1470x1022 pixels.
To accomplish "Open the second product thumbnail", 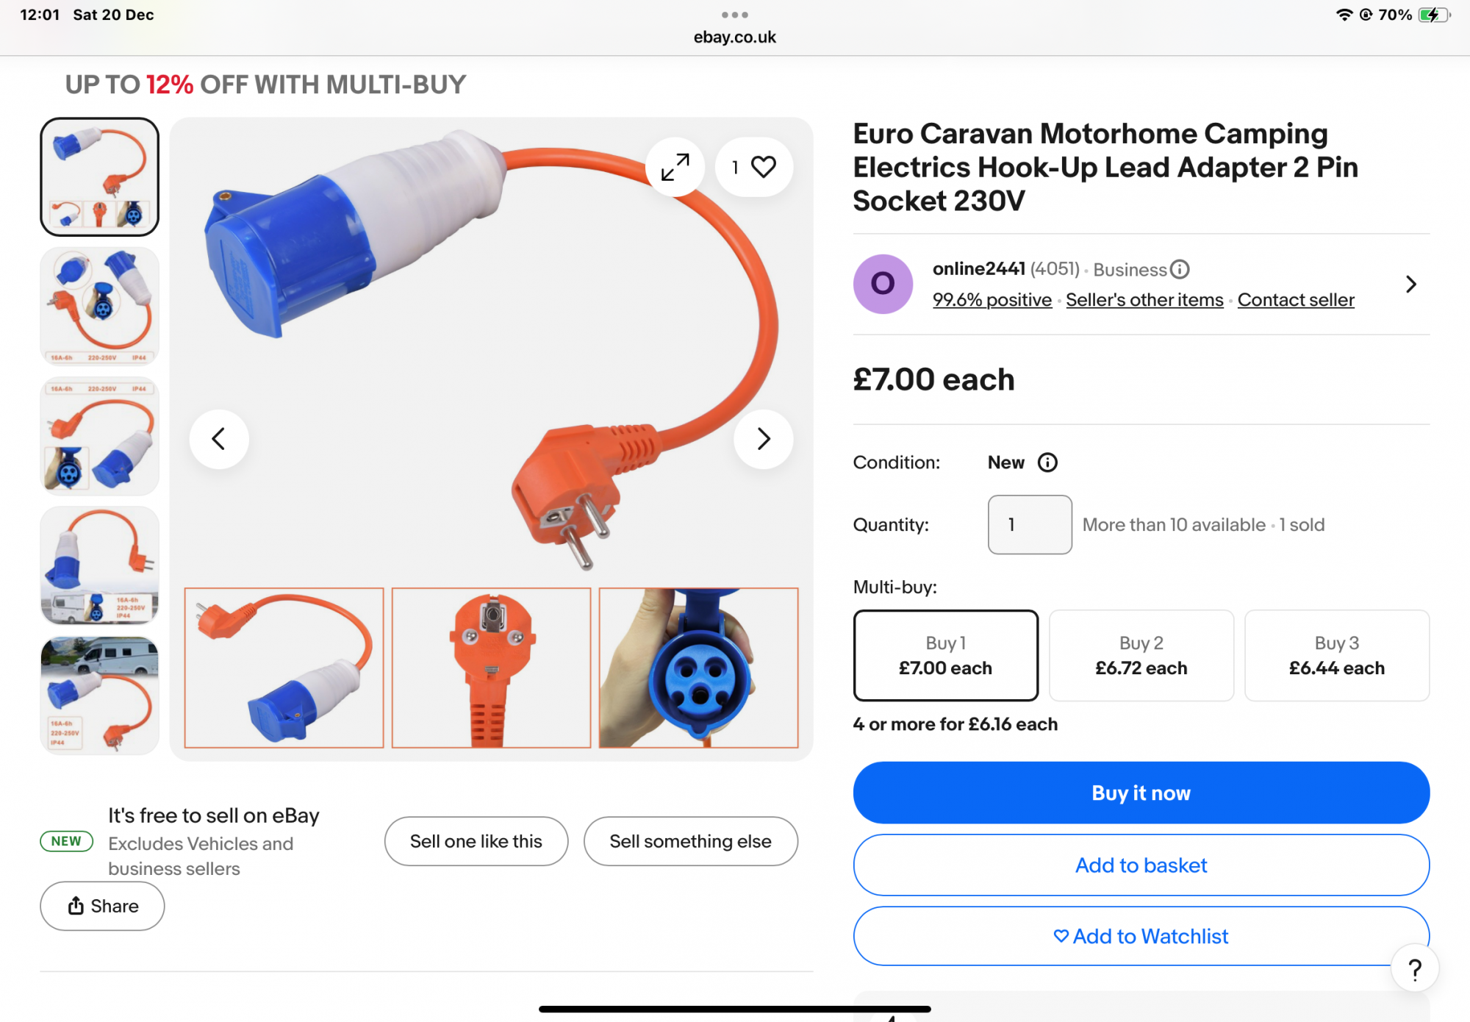I will point(100,306).
